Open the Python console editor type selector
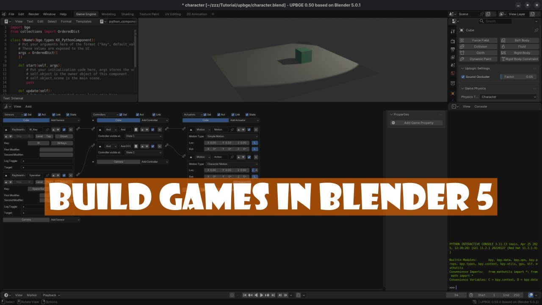Screen dimensions: 542x305 pyautogui.click(x=454, y=106)
